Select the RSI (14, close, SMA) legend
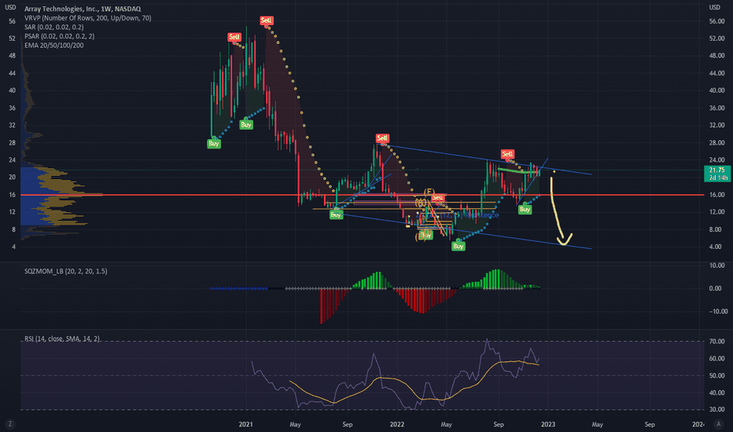Screen dimensions: 733x432 click(62, 338)
